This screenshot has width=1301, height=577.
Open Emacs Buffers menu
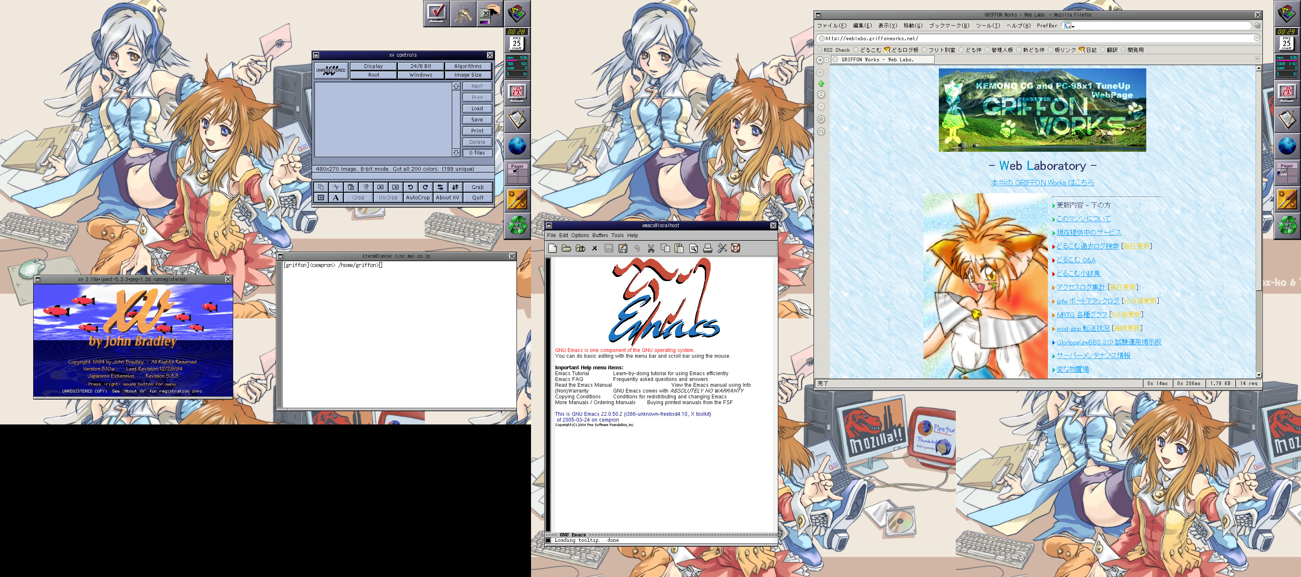(x=600, y=235)
